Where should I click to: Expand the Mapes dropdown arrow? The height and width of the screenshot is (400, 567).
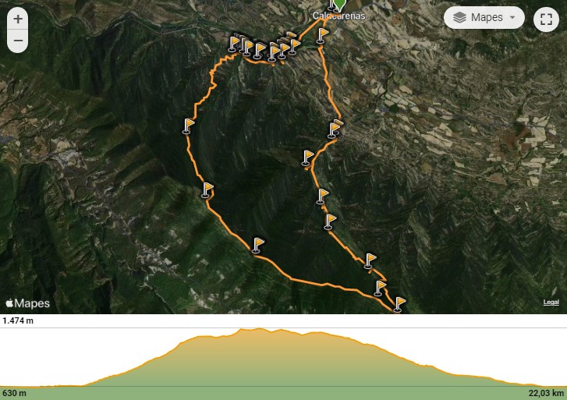coord(512,17)
